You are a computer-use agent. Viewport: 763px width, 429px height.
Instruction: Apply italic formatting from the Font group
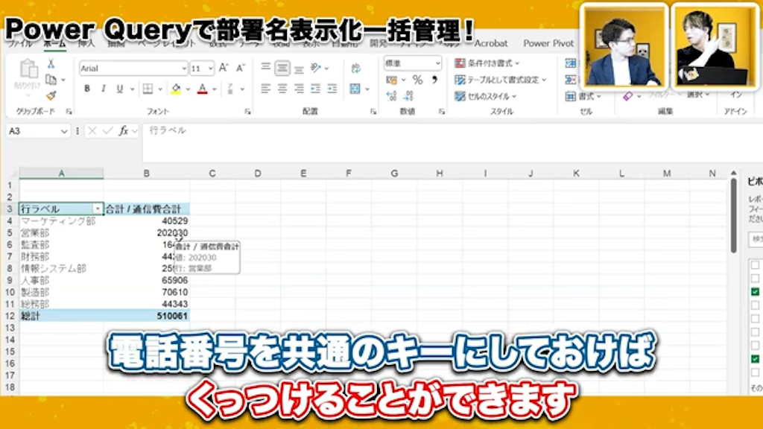(x=104, y=88)
